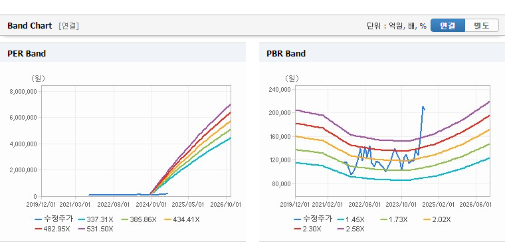Click the blue price spike peak in PBR chart
Screen dimensions: 505x242
pyautogui.click(x=423, y=107)
